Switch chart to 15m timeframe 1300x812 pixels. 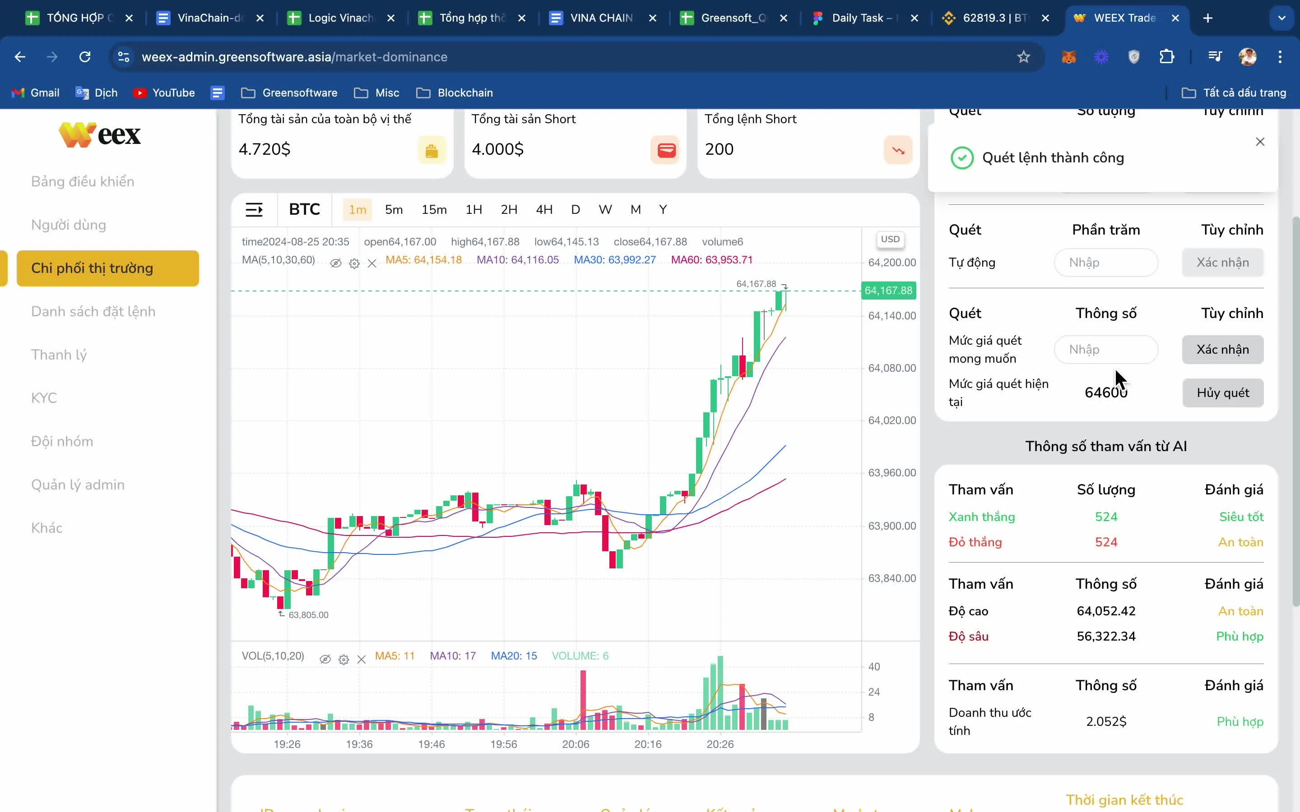[x=433, y=209]
